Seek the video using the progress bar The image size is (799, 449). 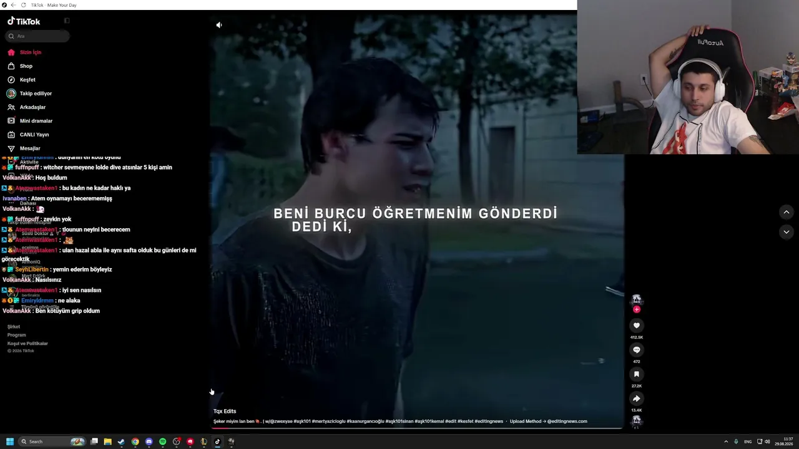[417, 428]
